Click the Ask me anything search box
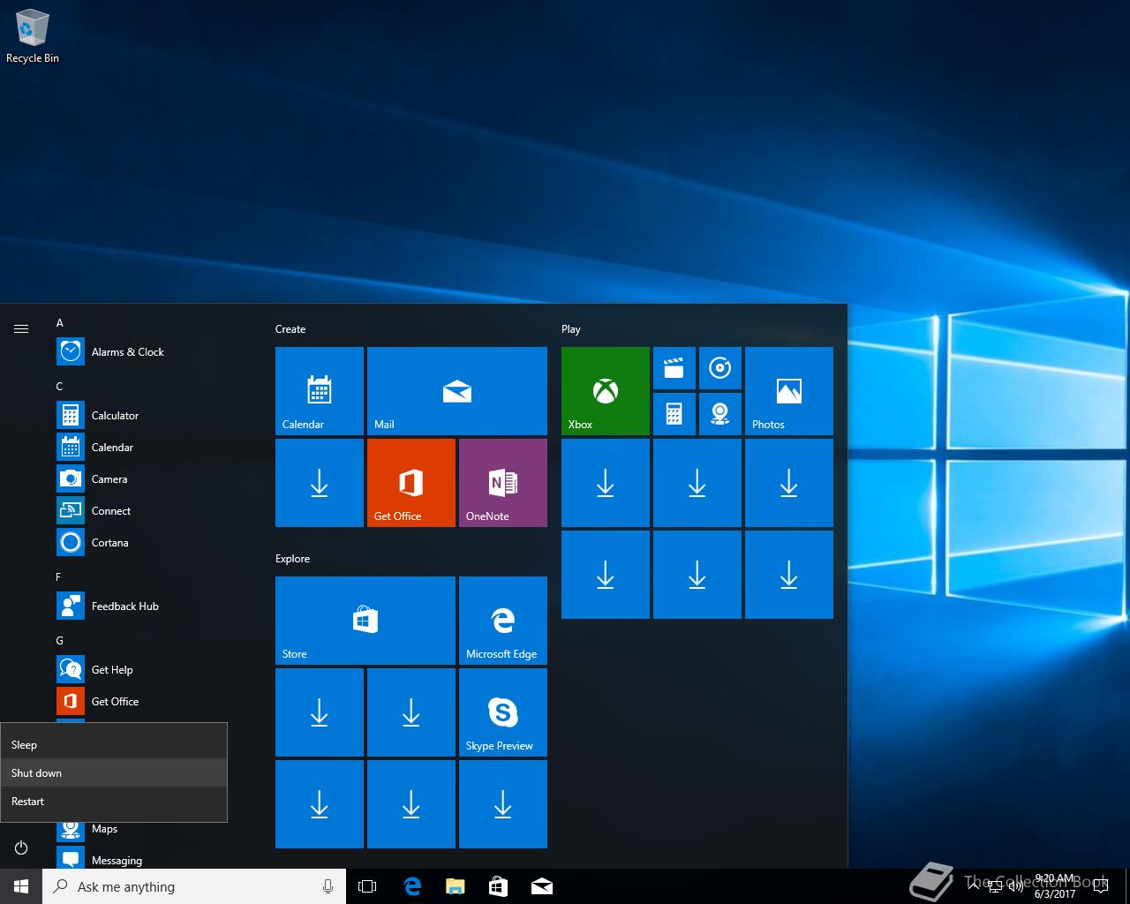1130x904 pixels. [x=194, y=886]
